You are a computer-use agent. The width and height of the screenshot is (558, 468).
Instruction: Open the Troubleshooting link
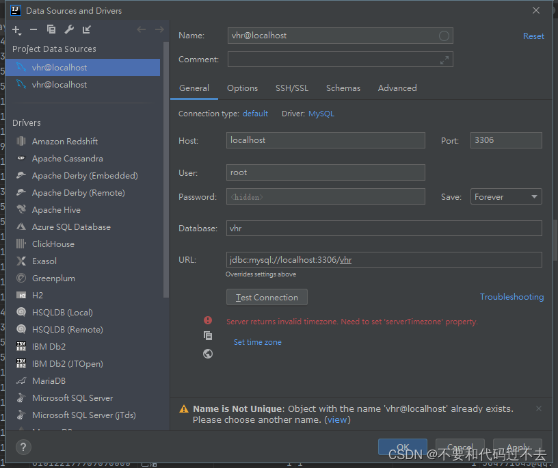click(511, 296)
